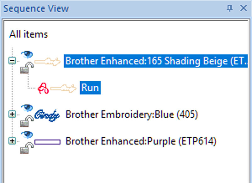252x183 pixels.
Task: Toggle visibility of Brother Embroidery Blue
Action: (x=27, y=108)
